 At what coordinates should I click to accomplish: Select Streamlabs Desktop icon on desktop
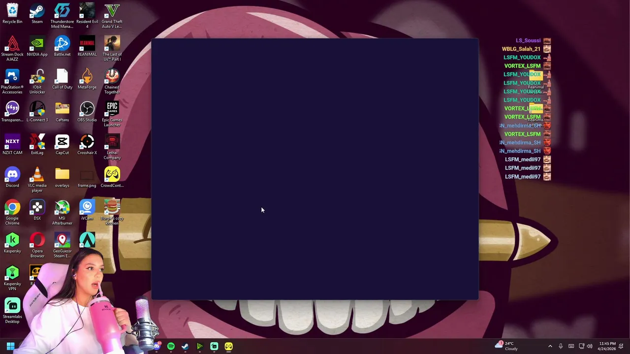(12, 311)
